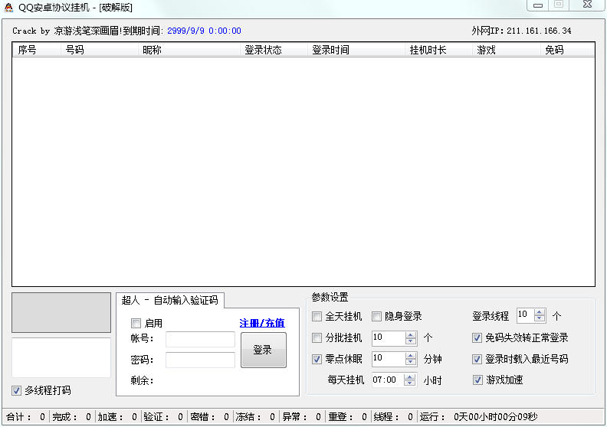Open the 注册/充值 link
Viewport: 607px width, 427px height.
262,323
